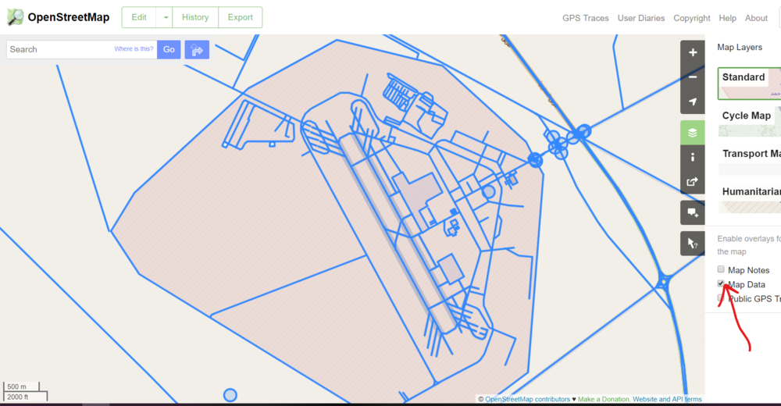Select the Transport Map layer

coord(749,160)
